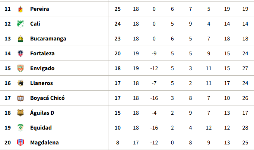The image size is (254, 150).
Task: Open the Cali team name link
Action: click(35, 24)
